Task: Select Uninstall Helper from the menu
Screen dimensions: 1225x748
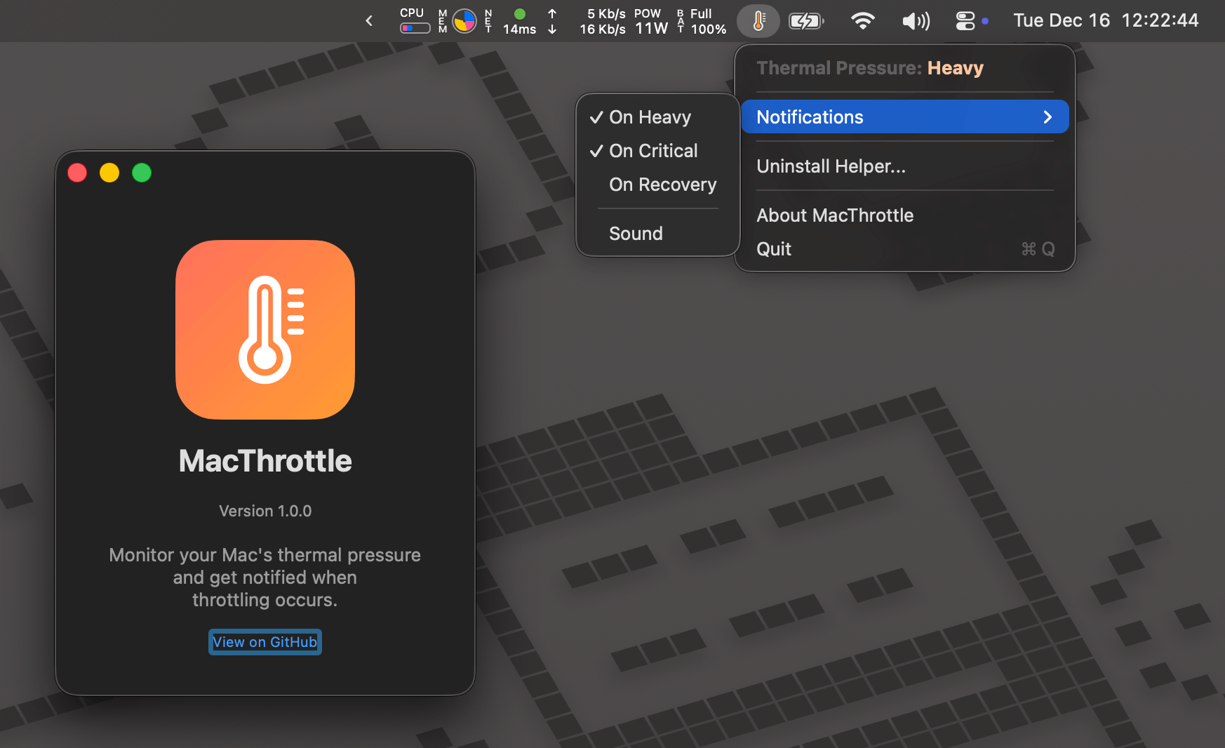Action: 831,166
